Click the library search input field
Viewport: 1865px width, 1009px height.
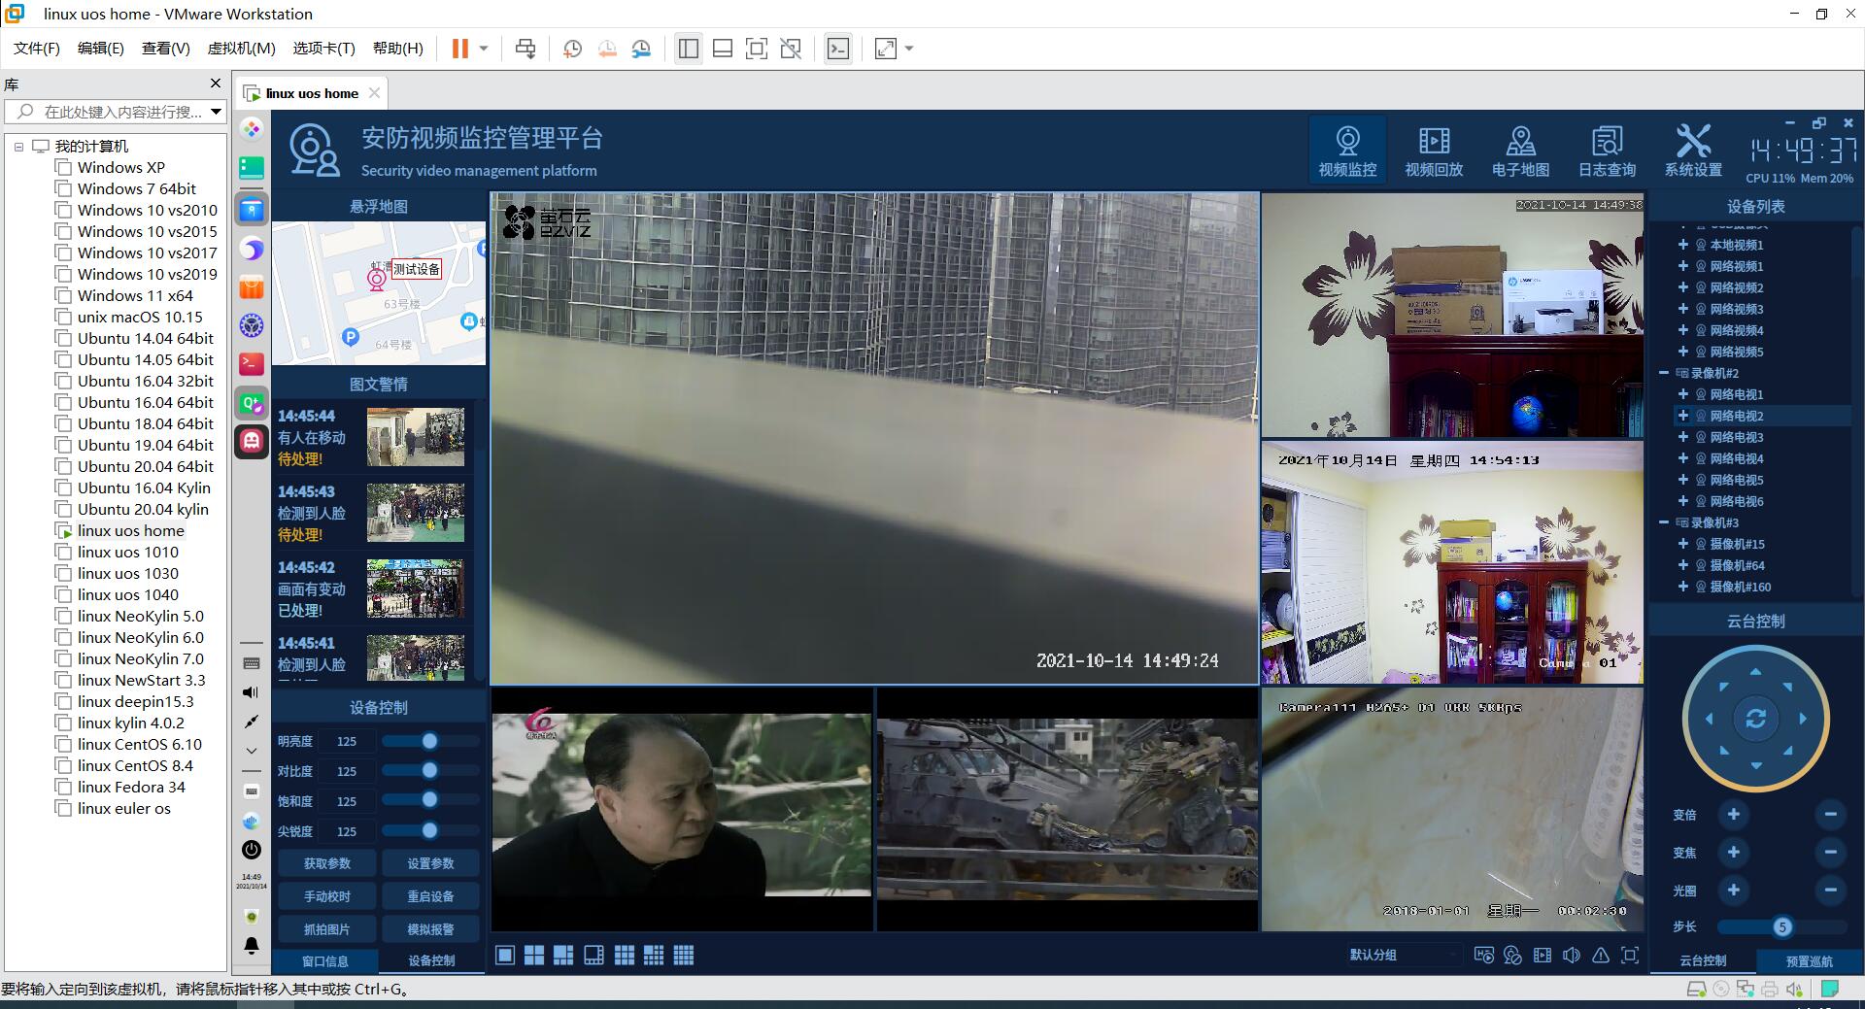117,112
